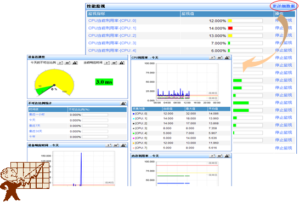Open alarm icon in 内存利用率 panel header
The width and height of the screenshot is (299, 202).
pos(227,156)
